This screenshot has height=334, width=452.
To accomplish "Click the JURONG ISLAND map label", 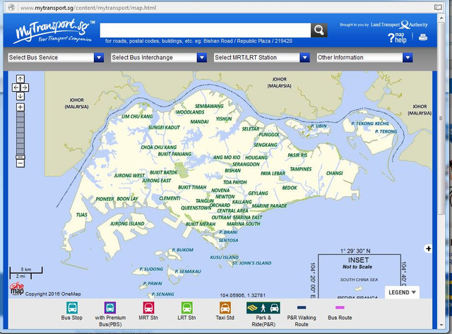I will (127, 224).
